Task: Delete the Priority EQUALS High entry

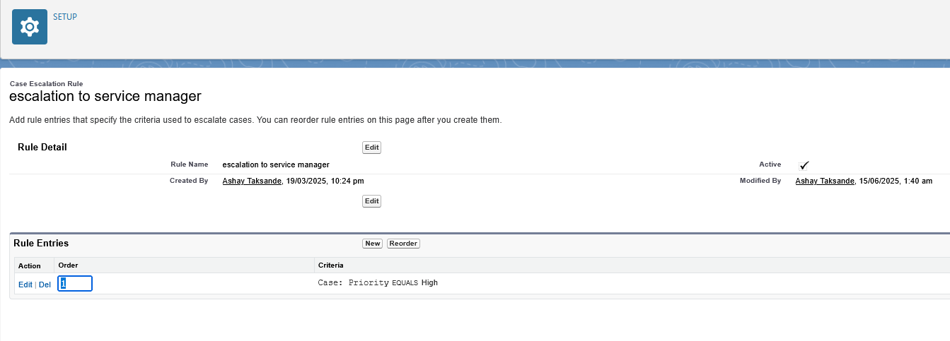Action: coord(45,285)
